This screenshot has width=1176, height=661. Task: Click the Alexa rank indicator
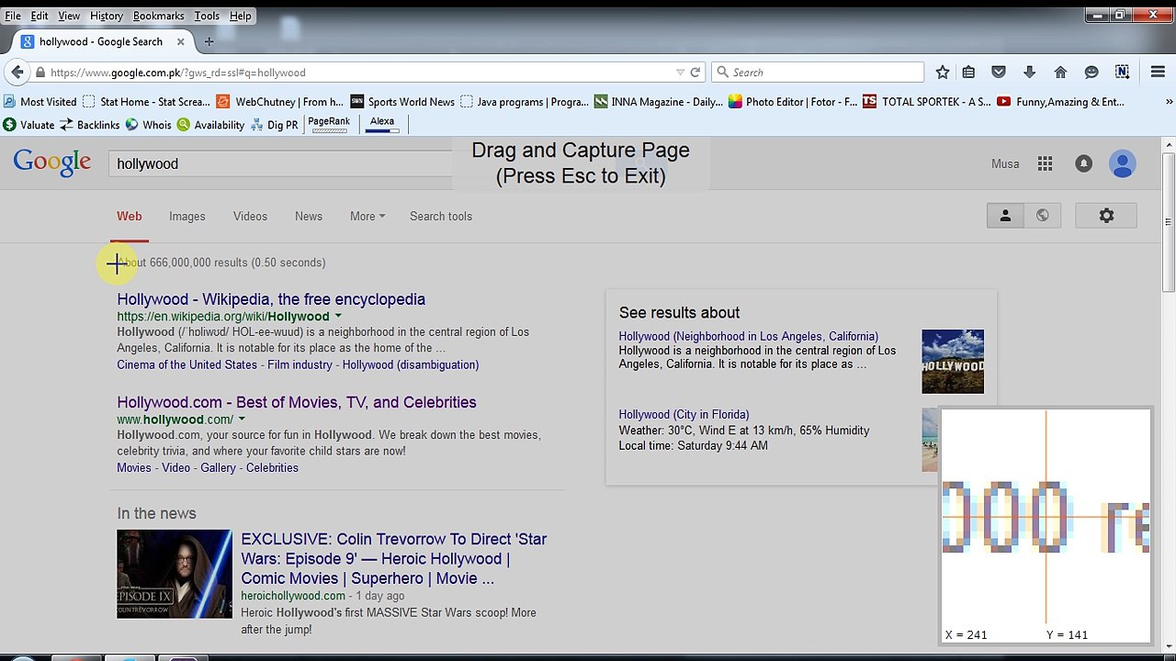tap(382, 124)
